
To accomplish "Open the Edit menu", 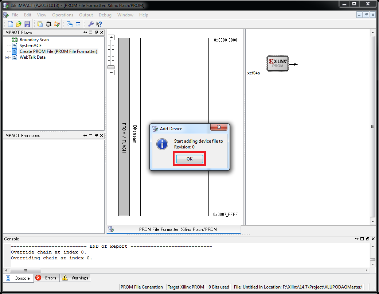I will pyautogui.click(x=28, y=15).
